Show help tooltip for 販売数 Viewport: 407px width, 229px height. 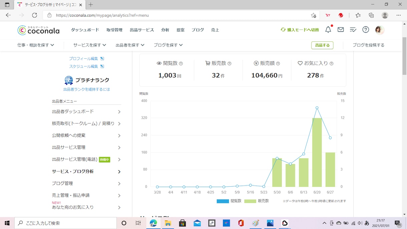tap(229, 63)
